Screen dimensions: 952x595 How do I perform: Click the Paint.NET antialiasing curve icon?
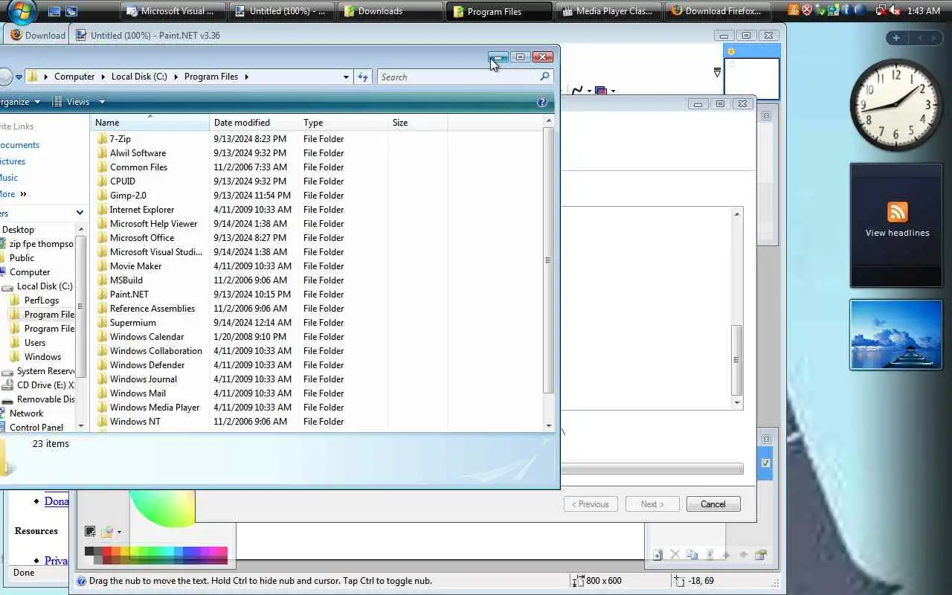coord(577,91)
